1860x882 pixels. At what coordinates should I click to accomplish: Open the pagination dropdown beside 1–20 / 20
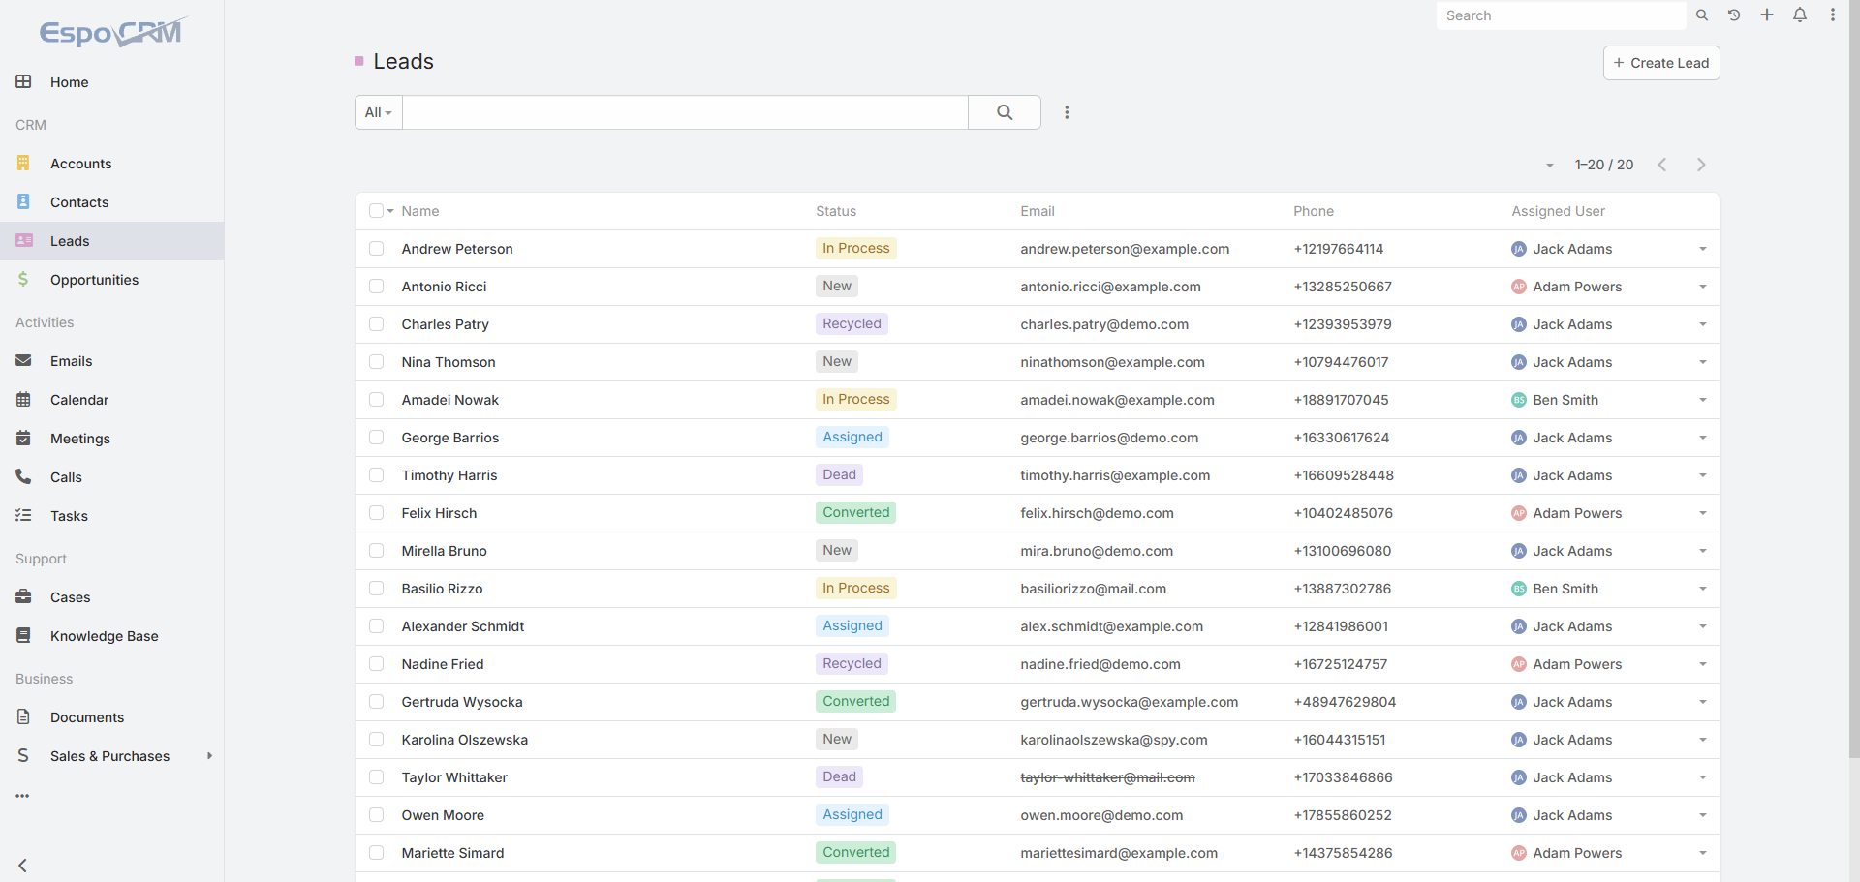point(1550,166)
